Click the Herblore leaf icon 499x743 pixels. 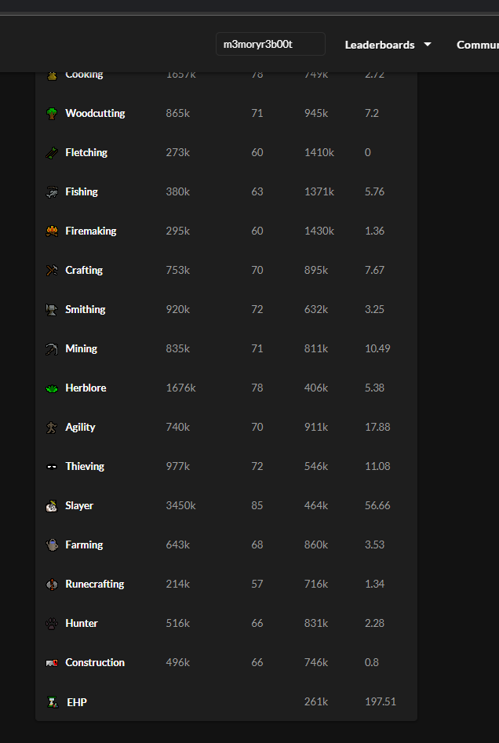click(52, 388)
